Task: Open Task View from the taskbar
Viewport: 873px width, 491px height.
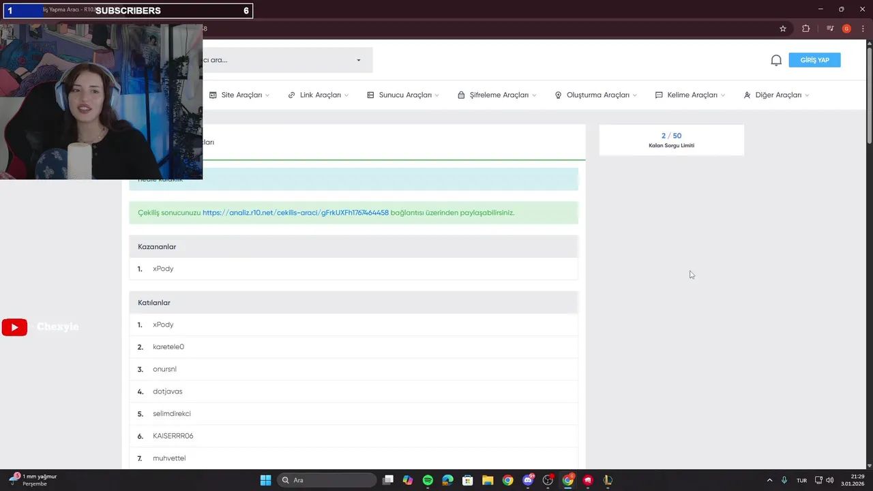Action: tap(388, 480)
